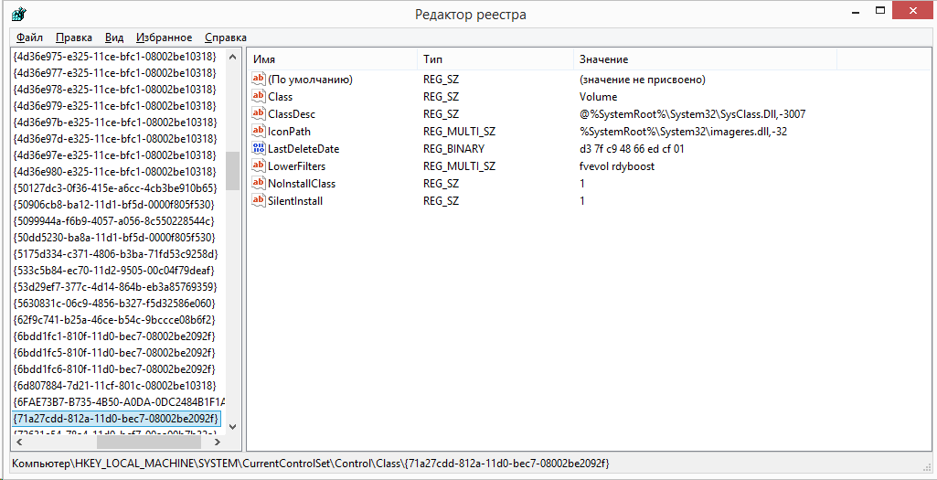Image resolution: width=937 pixels, height=480 pixels.
Task: Open the Правка menu
Action: pos(73,37)
